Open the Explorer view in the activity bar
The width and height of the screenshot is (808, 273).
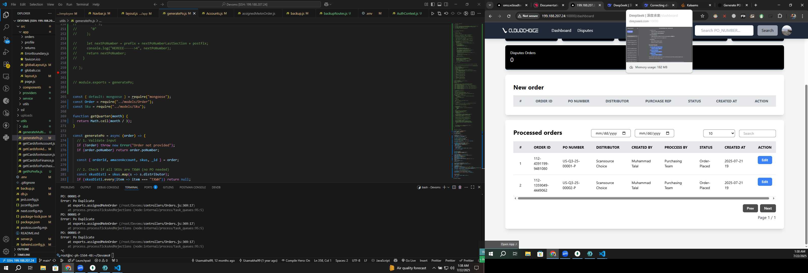click(x=6, y=15)
